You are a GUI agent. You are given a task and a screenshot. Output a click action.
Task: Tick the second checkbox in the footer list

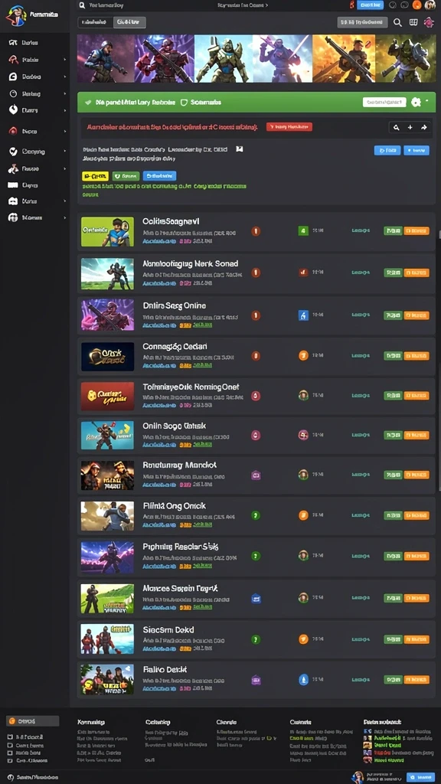coord(11,745)
